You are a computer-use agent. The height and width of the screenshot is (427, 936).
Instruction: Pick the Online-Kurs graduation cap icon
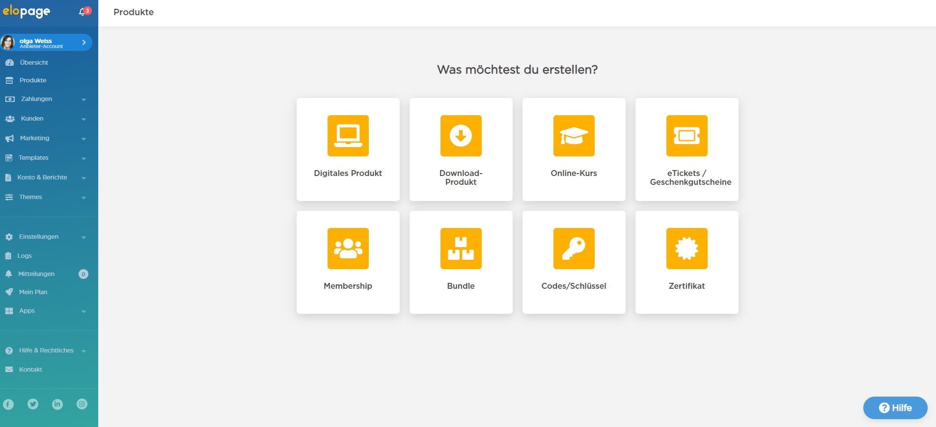pyautogui.click(x=574, y=136)
